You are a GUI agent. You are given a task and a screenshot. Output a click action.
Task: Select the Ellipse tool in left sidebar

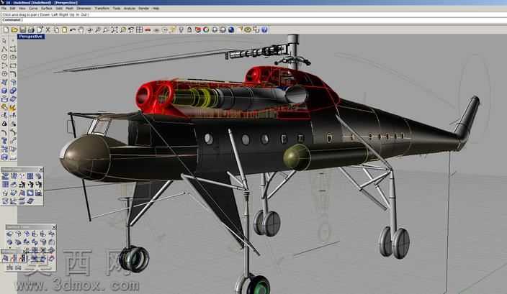pos(13,57)
